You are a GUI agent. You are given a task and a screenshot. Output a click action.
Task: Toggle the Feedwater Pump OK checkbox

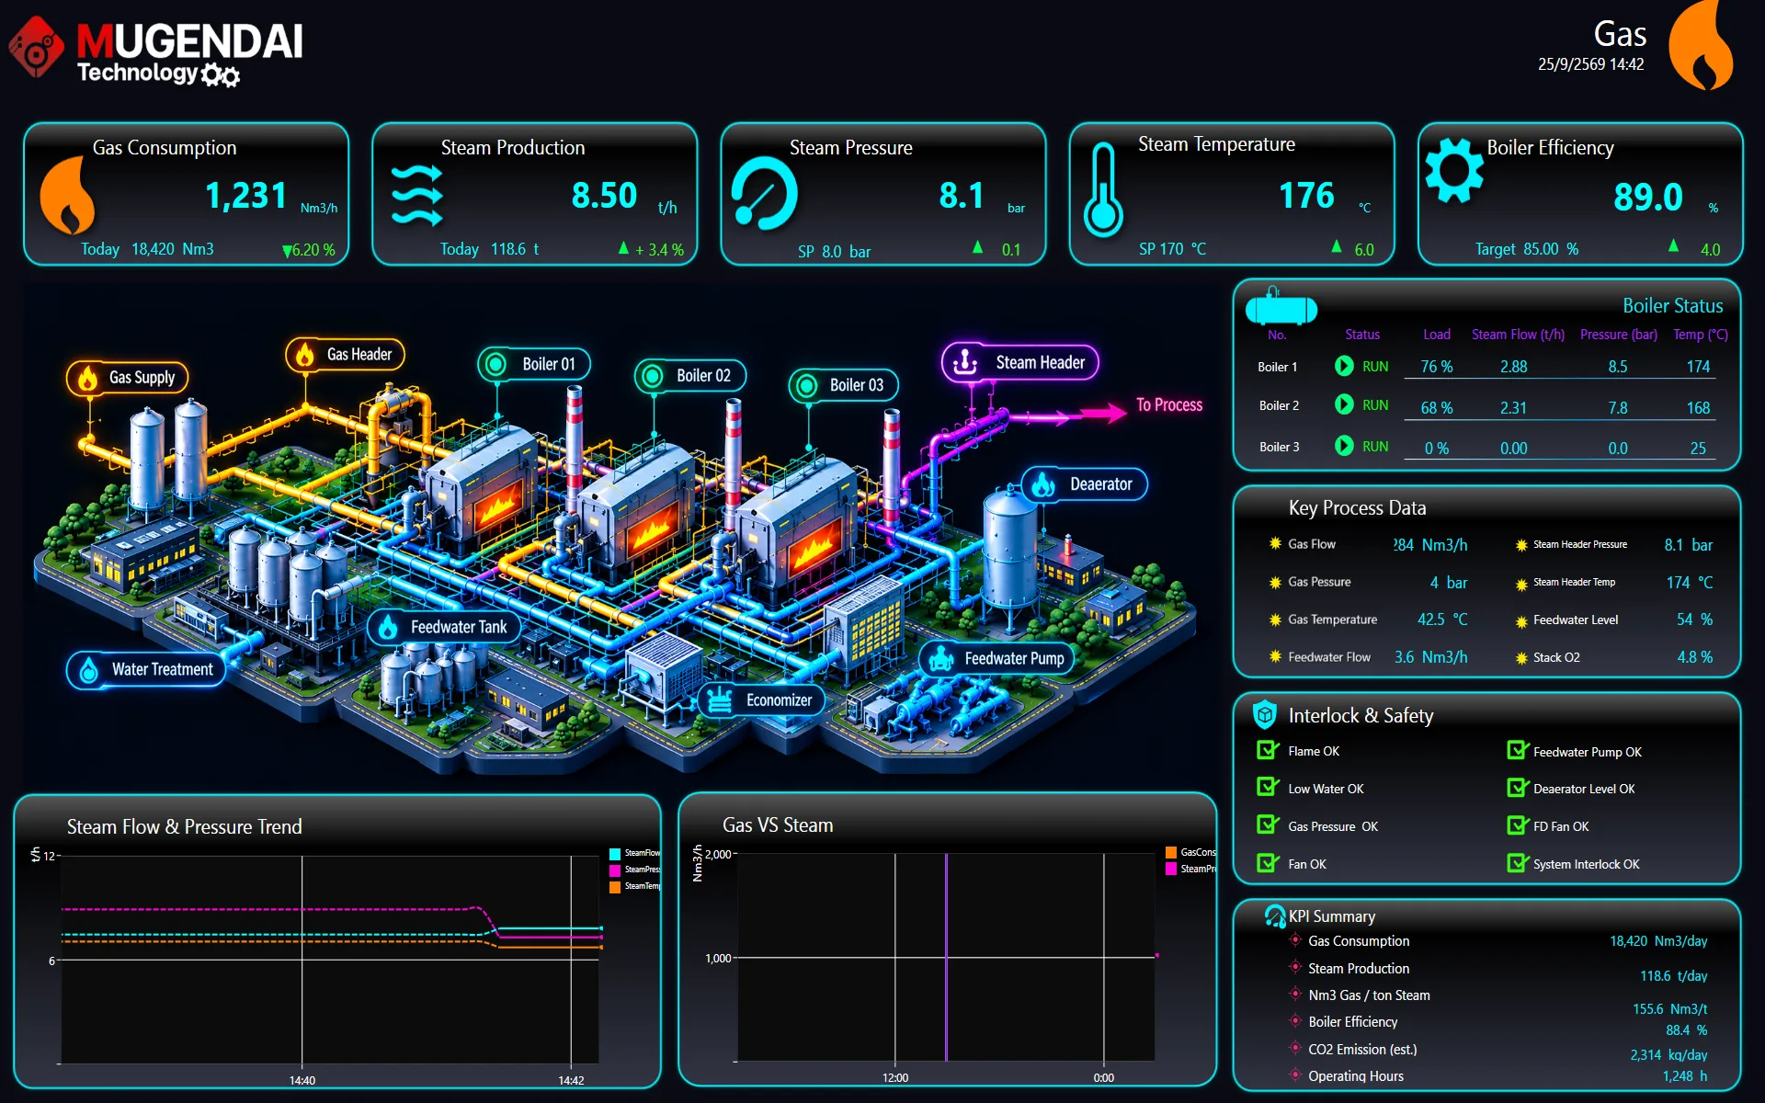click(1518, 750)
